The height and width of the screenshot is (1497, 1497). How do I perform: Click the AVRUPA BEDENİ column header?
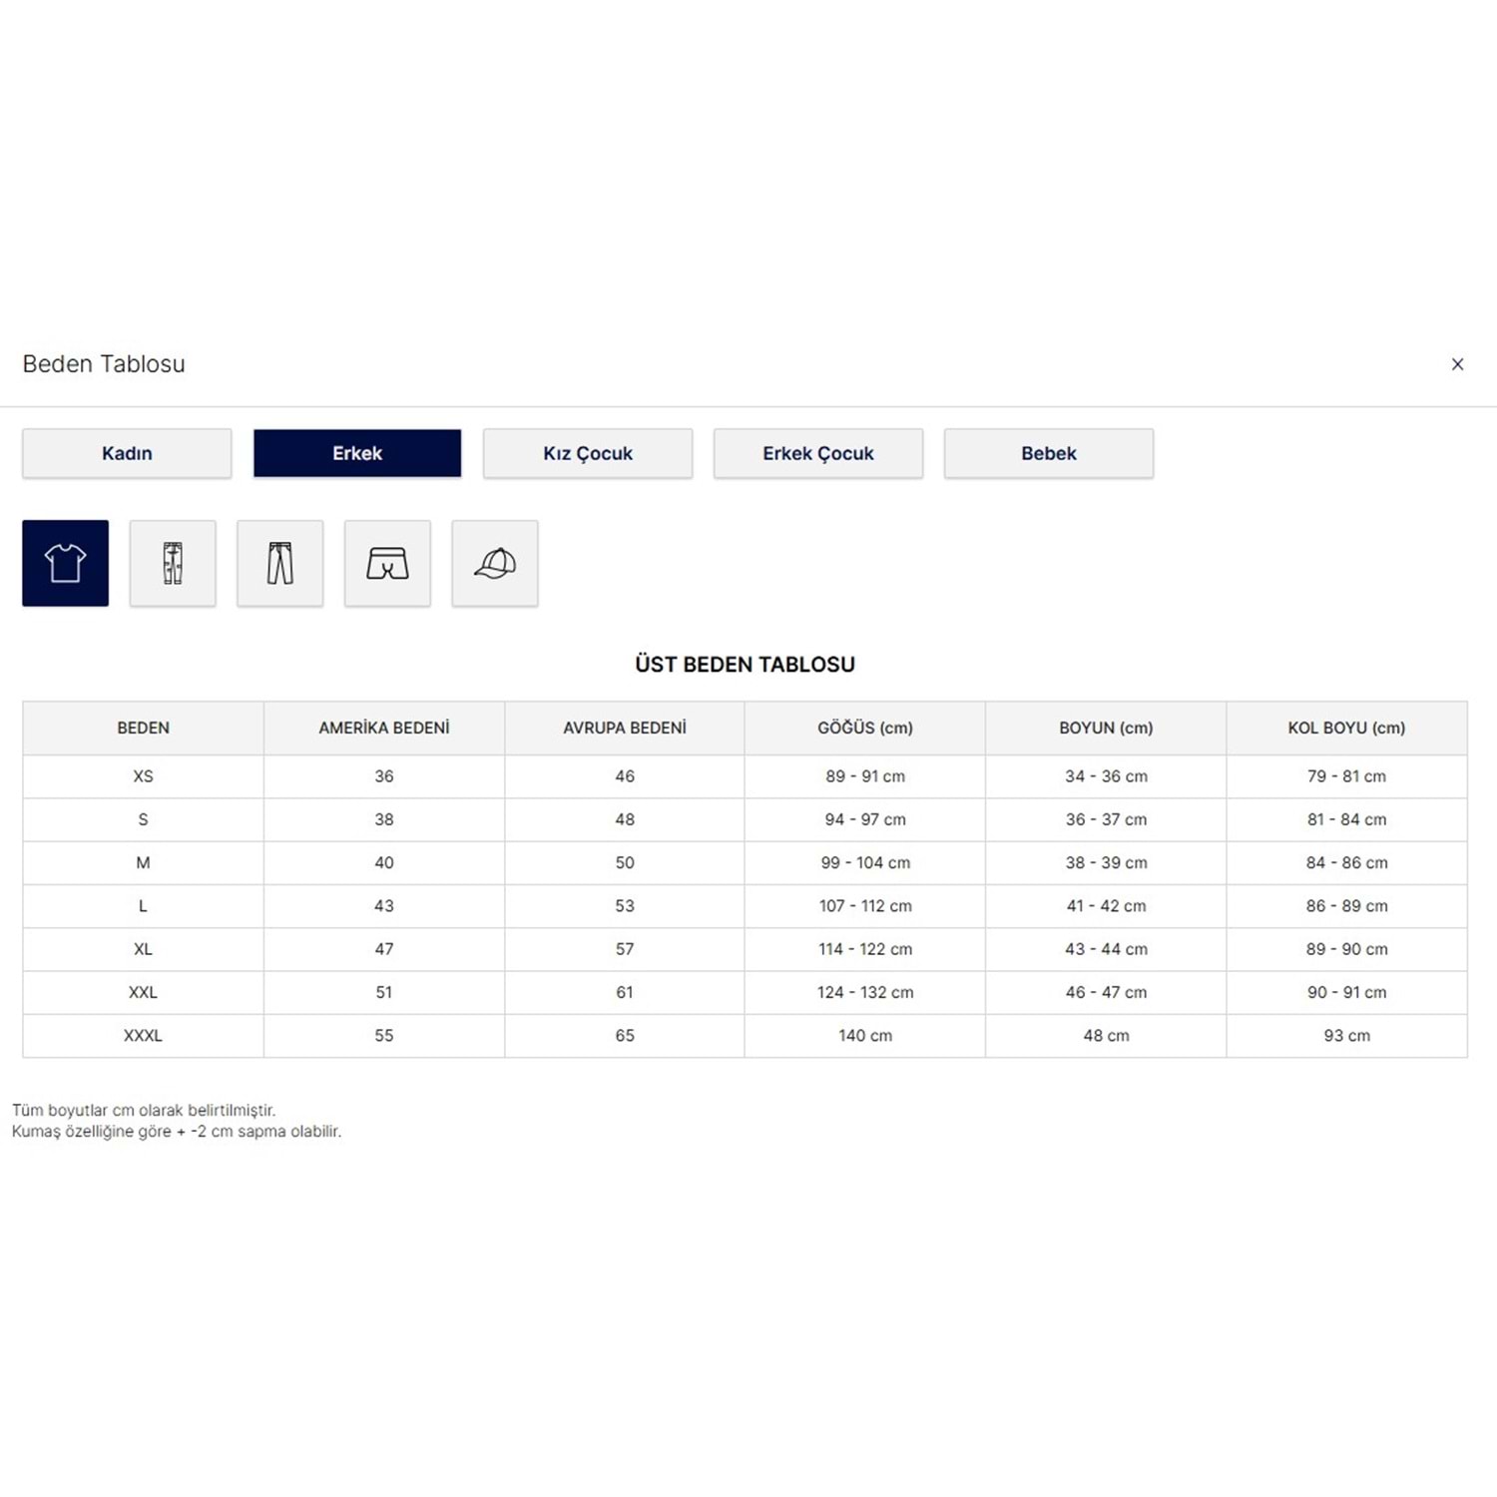[x=625, y=728]
